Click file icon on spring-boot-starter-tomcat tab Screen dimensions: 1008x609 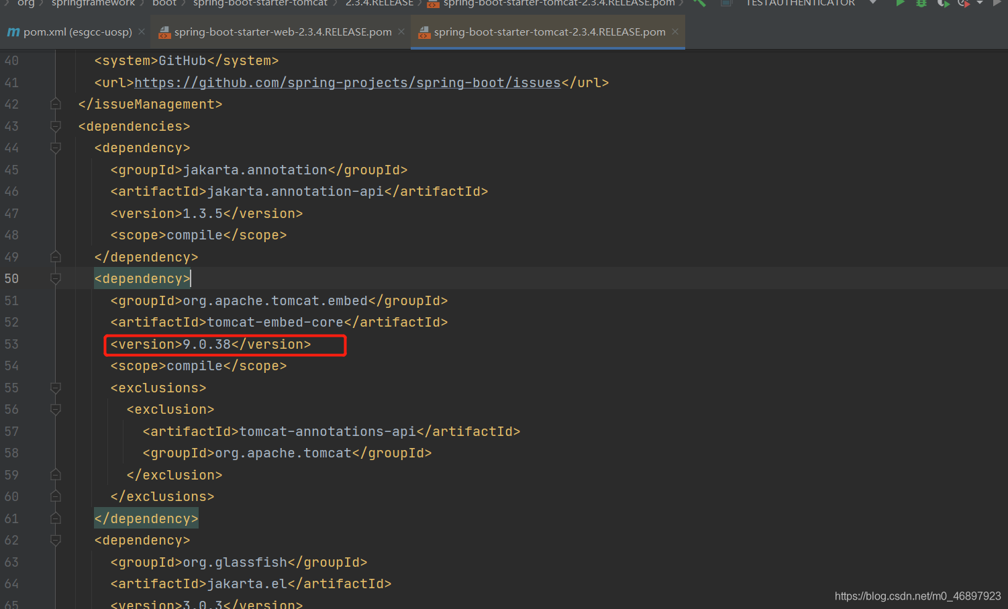point(424,32)
